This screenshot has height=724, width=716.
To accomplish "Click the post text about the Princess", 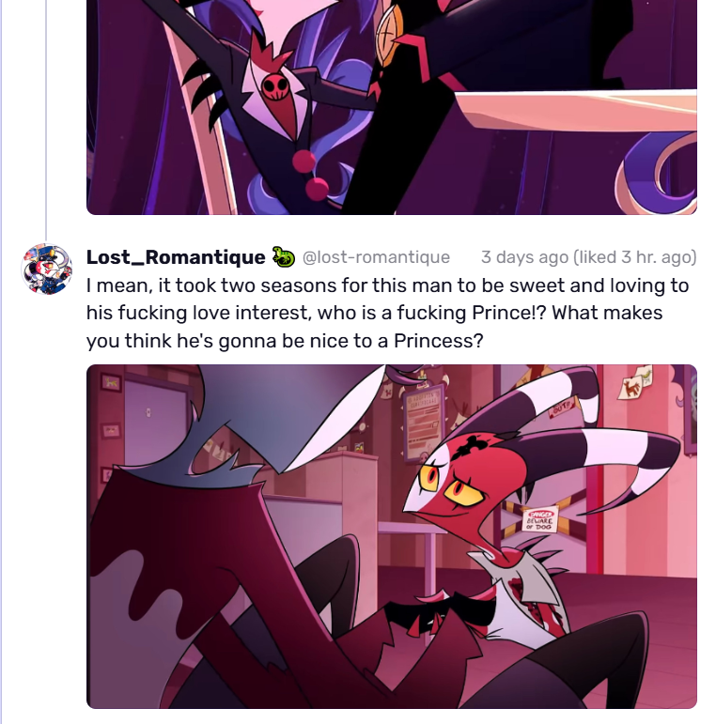I will click(387, 313).
